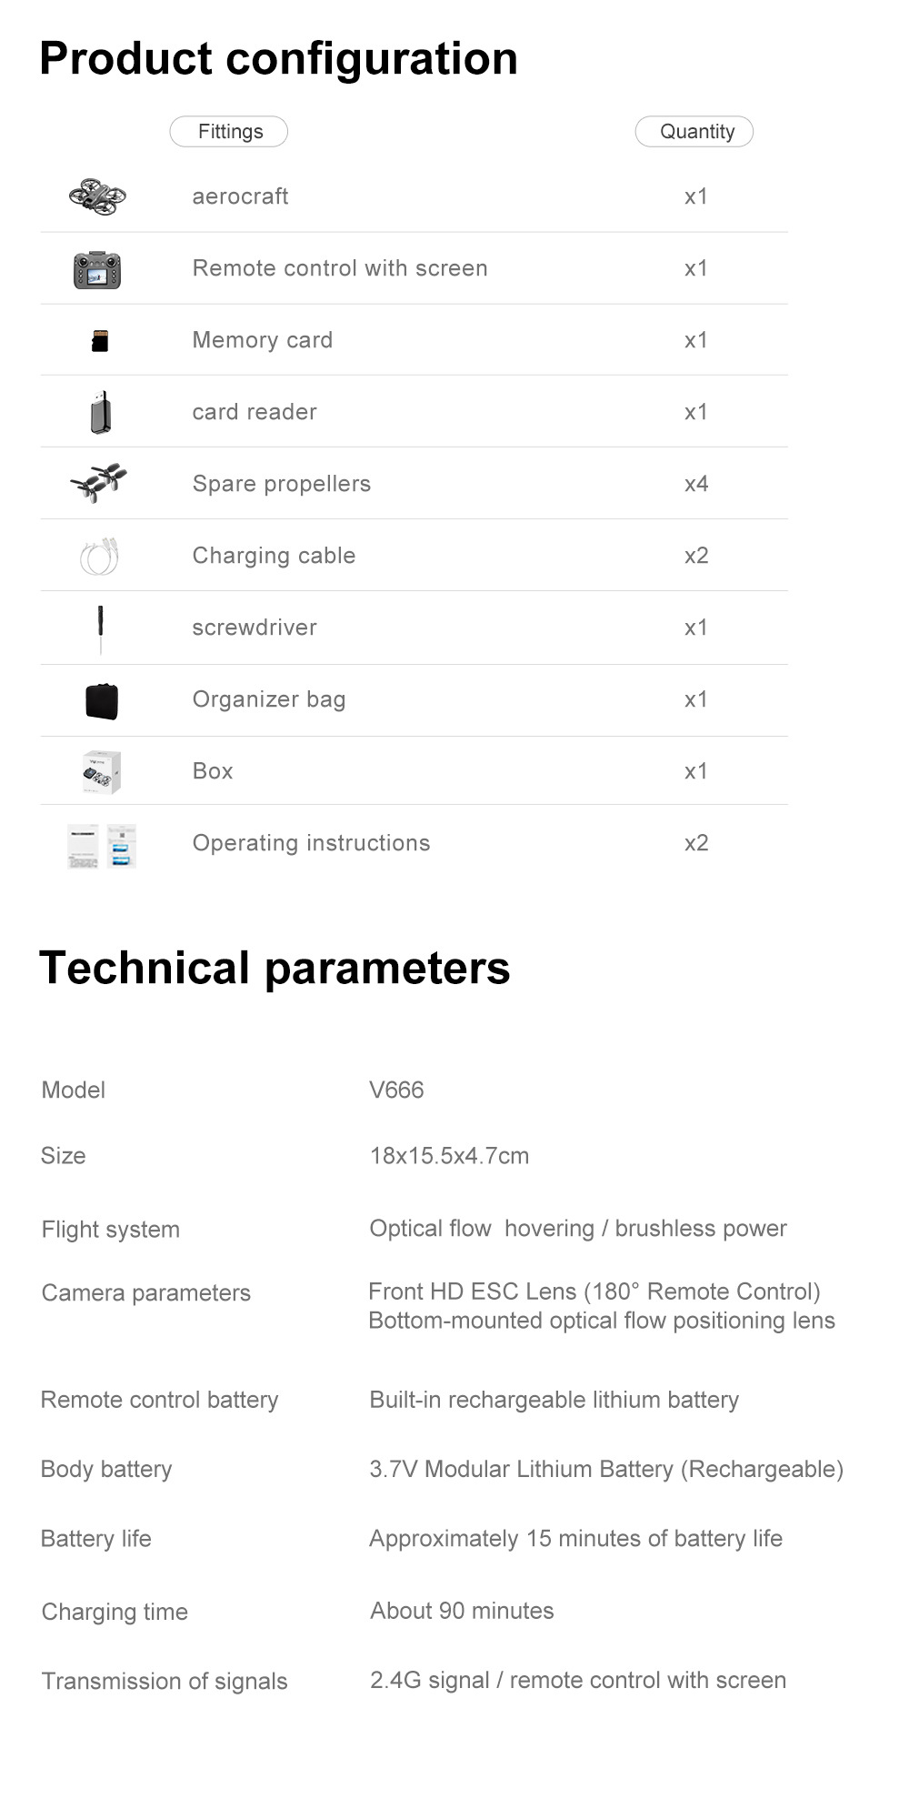The height and width of the screenshot is (1819, 909).
Task: Click the Fittings pill label
Action: coord(229,132)
